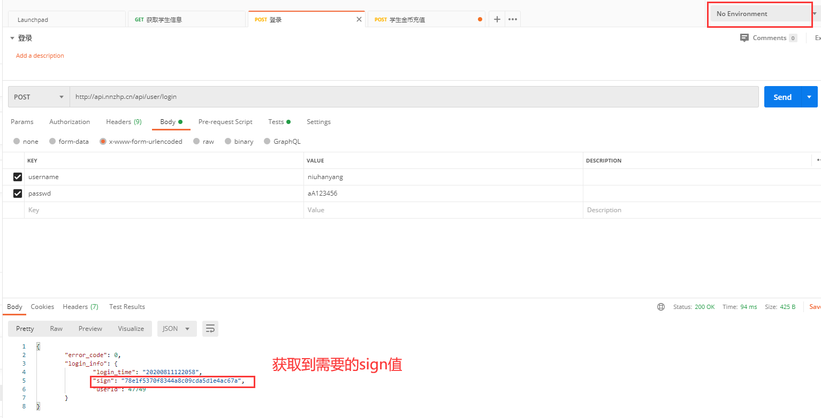Uncheck the passwd parameter checkbox

pyautogui.click(x=18, y=193)
